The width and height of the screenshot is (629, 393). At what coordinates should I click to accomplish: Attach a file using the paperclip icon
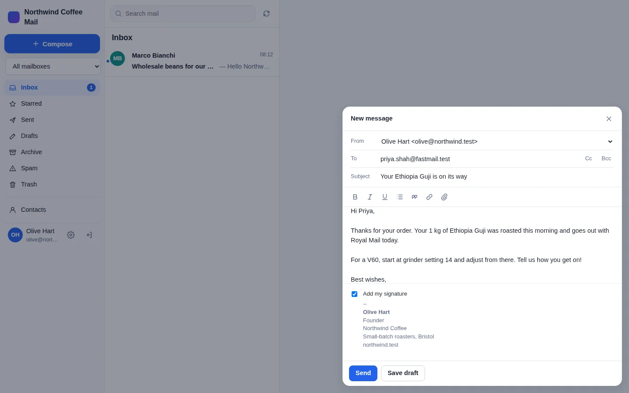pos(444,197)
